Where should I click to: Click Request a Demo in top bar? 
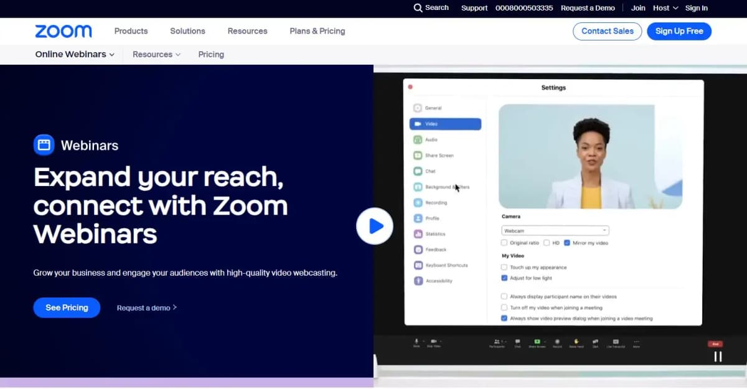tap(588, 8)
